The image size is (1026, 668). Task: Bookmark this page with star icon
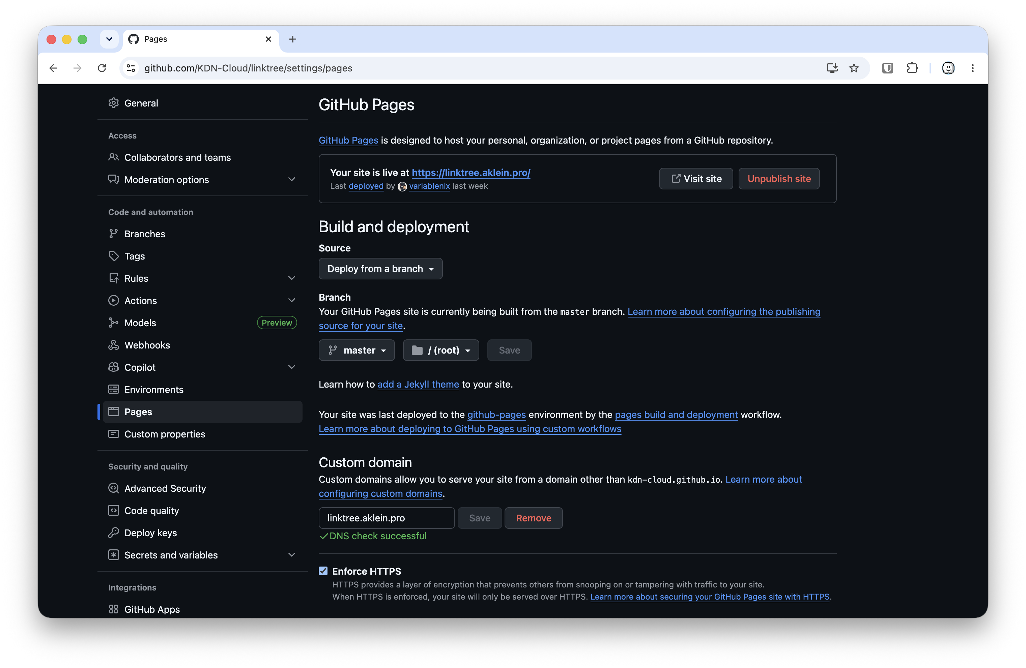pyautogui.click(x=854, y=68)
